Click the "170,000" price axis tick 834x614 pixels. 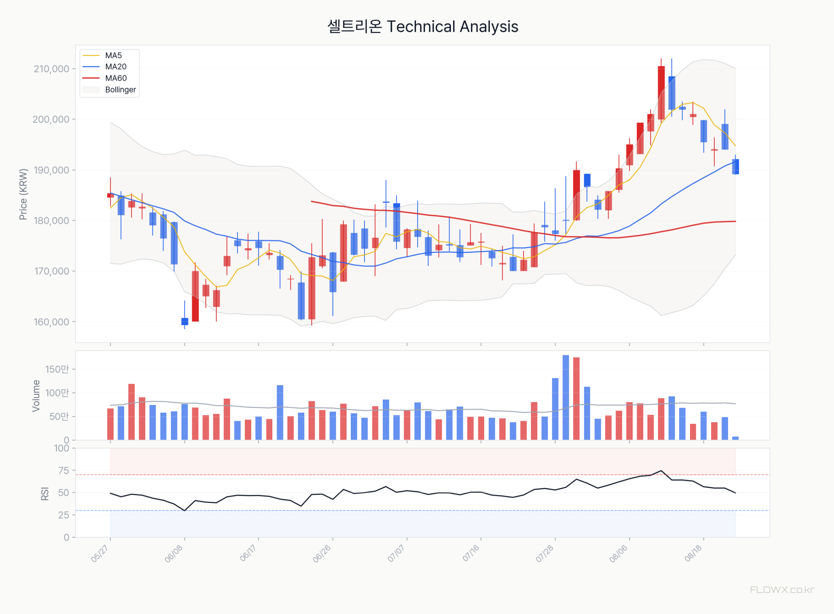coord(52,271)
